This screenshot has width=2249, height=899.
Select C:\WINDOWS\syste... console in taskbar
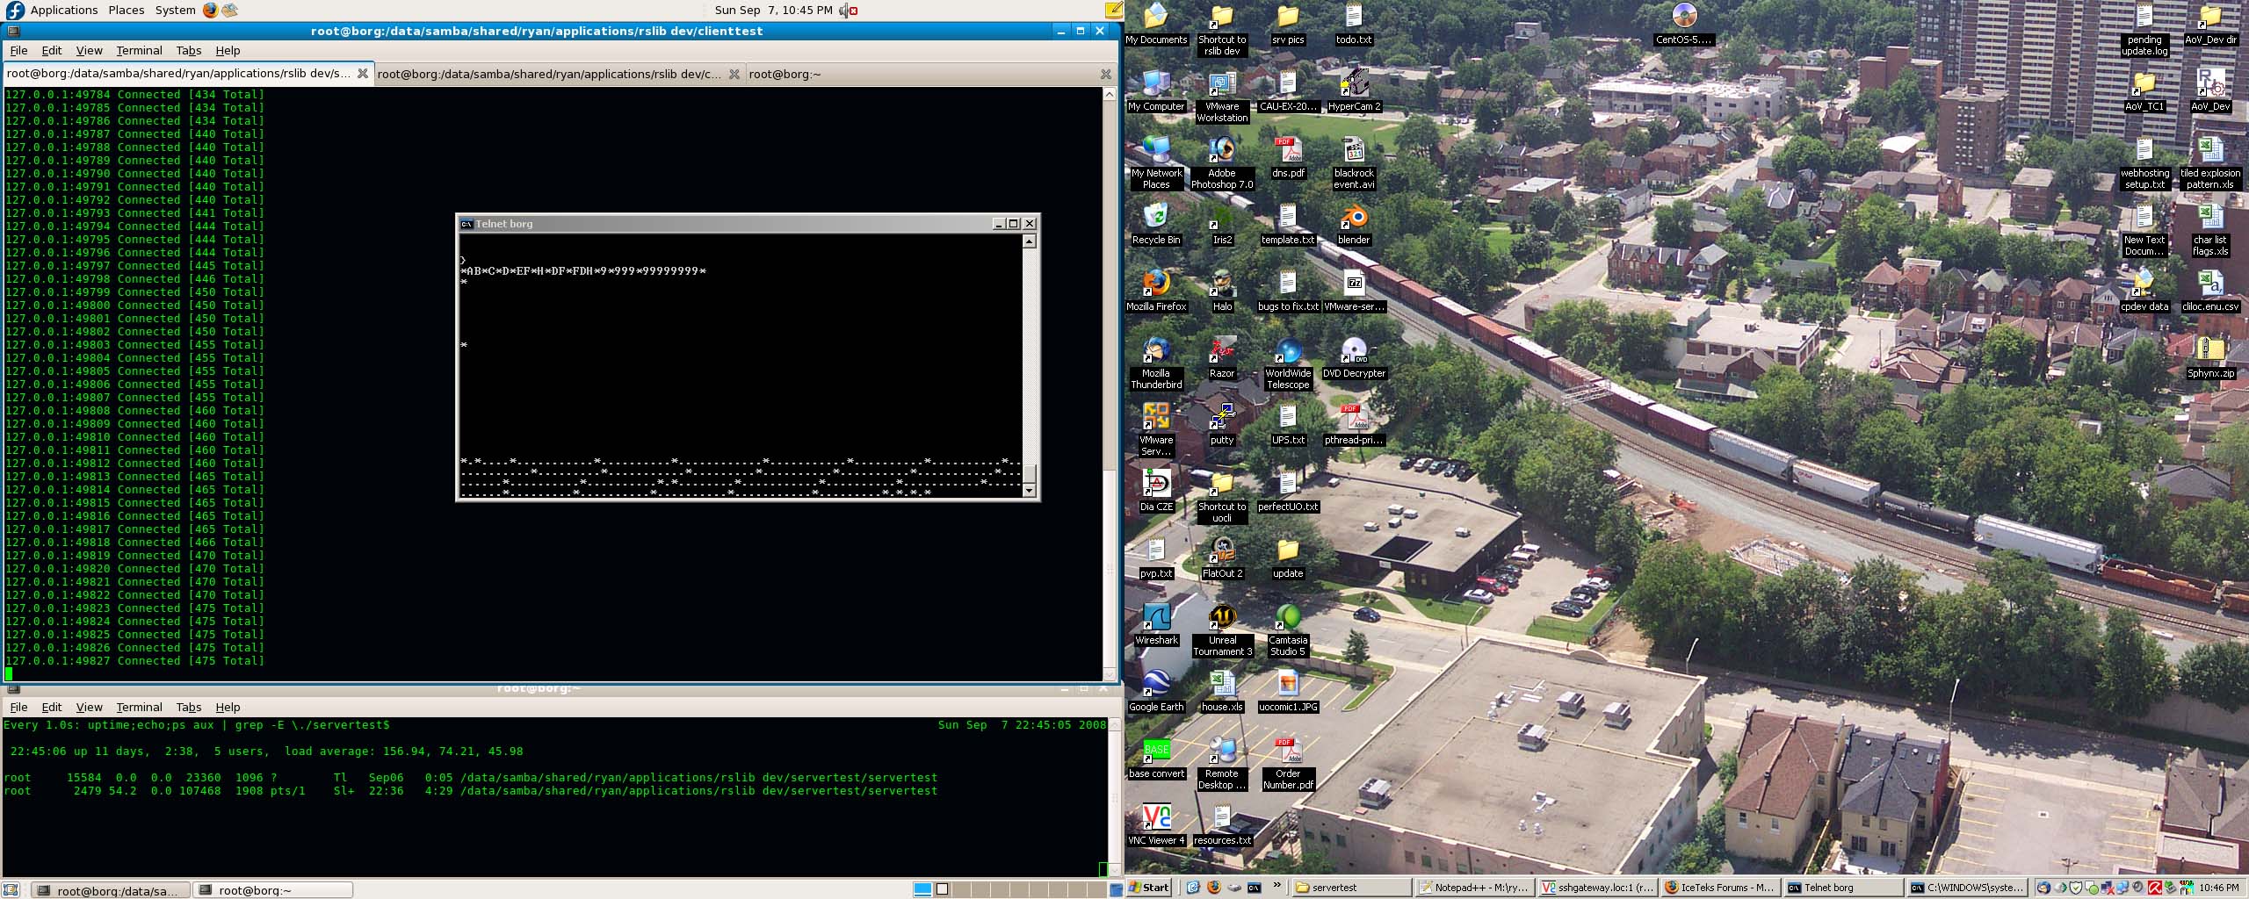1968,888
